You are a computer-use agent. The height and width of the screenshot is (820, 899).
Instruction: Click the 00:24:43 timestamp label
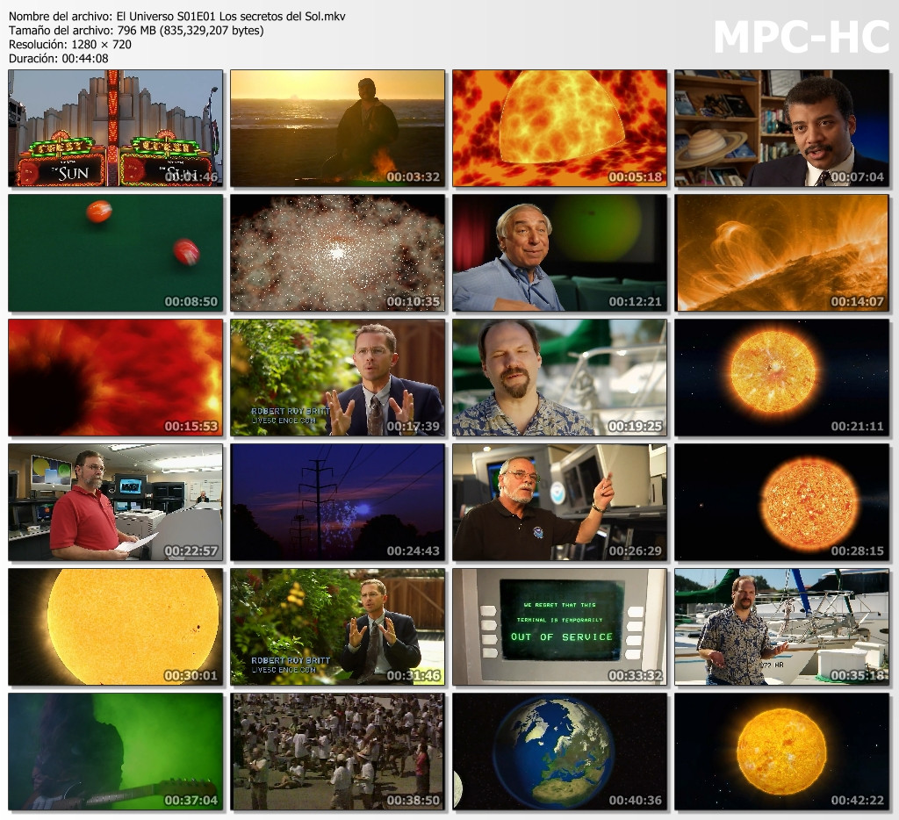click(413, 550)
